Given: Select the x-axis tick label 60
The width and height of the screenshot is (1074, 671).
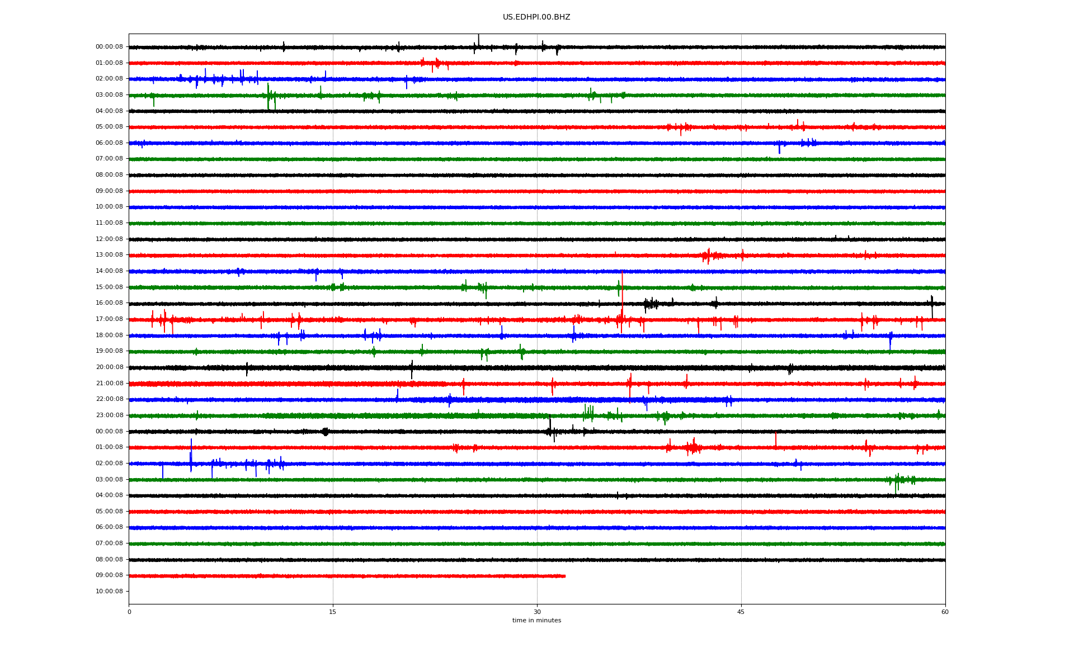Looking at the screenshot, I should [x=945, y=612].
